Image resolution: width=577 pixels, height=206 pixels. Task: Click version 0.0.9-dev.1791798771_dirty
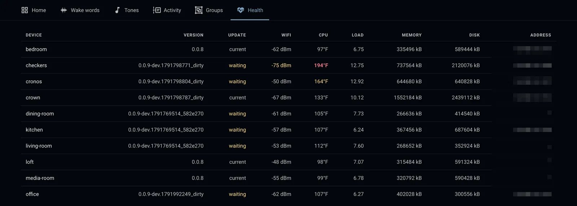coord(171,65)
